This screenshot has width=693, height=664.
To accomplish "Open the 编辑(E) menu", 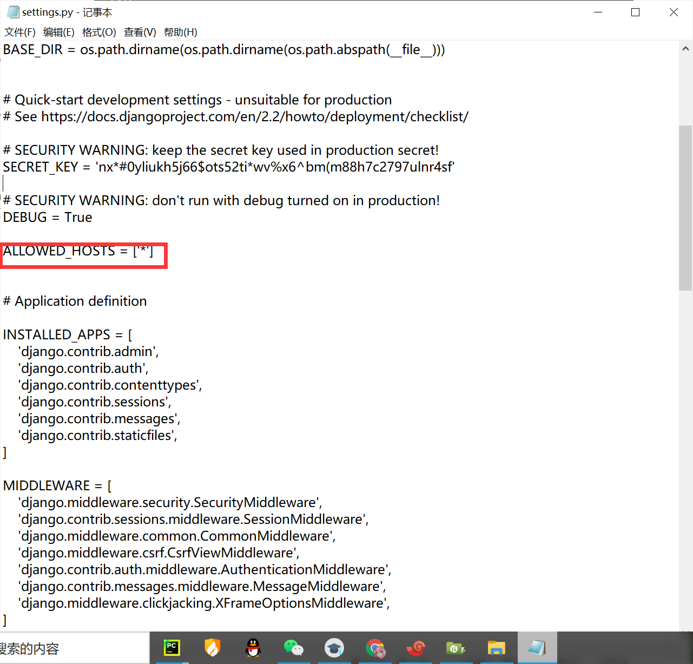I will [59, 32].
